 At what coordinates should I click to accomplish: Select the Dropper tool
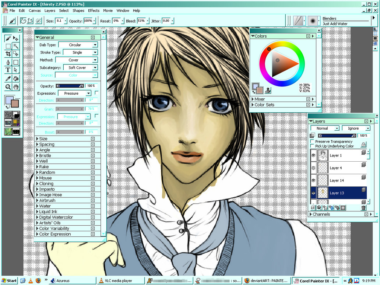pos(8,78)
